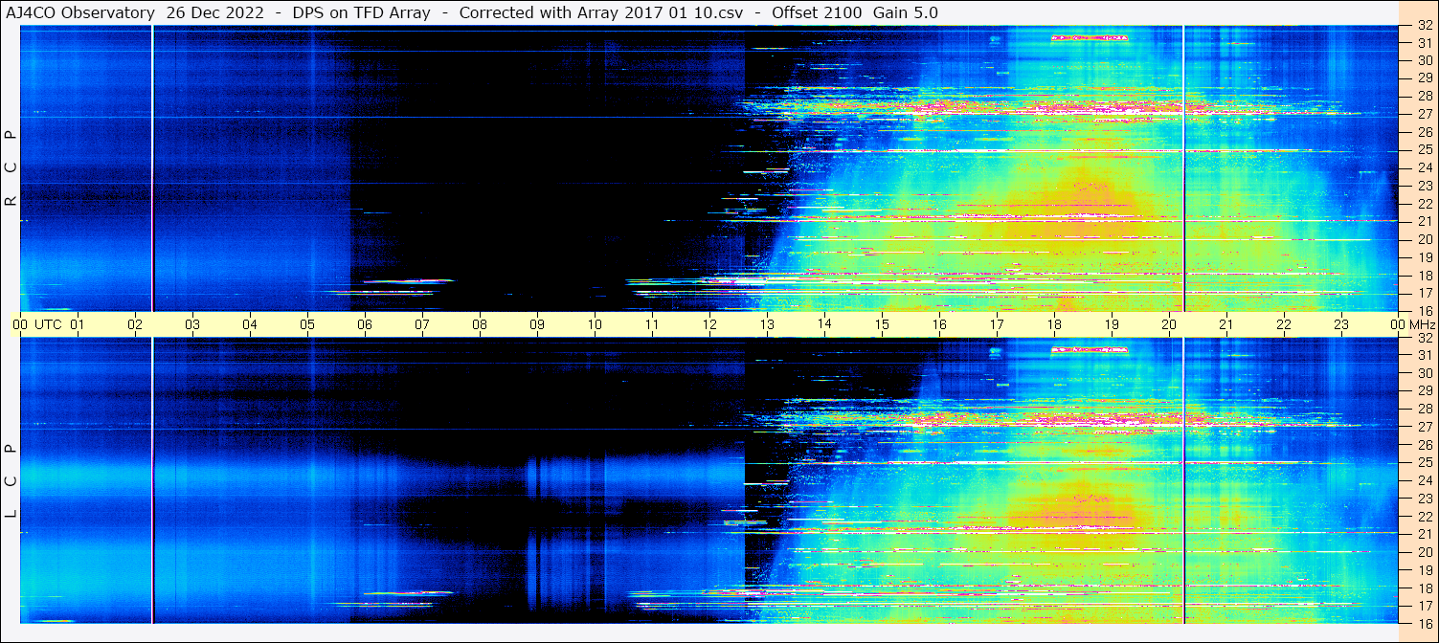Viewport: 1439px width, 643px height.
Task: Click the 32 MHz tick of RCP panel
Action: [x=1424, y=25]
